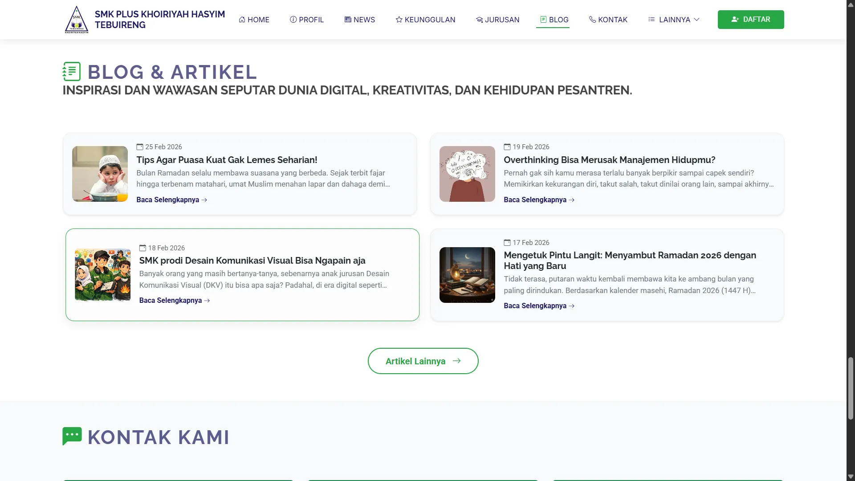Click the Kontak Kami chat bubble icon

72,436
